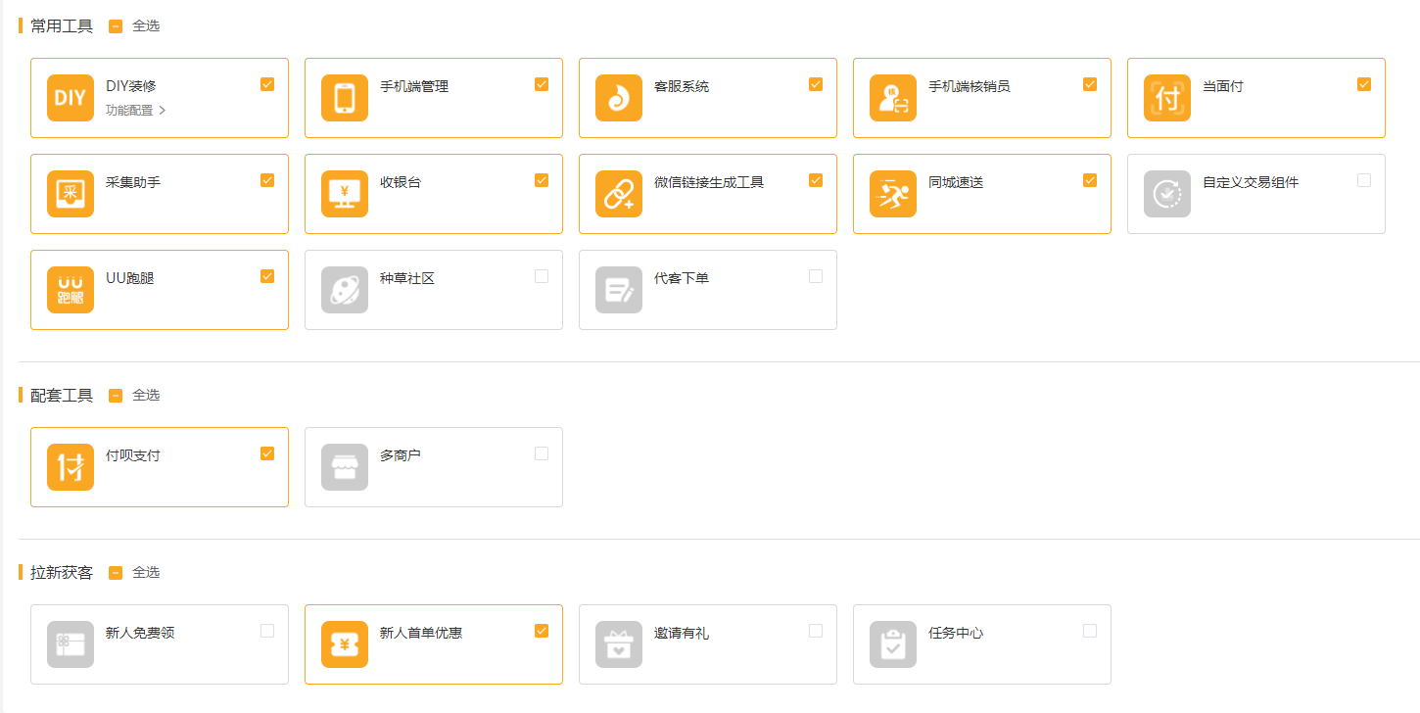1420x713 pixels.
Task: Enable the 多商户 checkbox
Action: click(542, 453)
